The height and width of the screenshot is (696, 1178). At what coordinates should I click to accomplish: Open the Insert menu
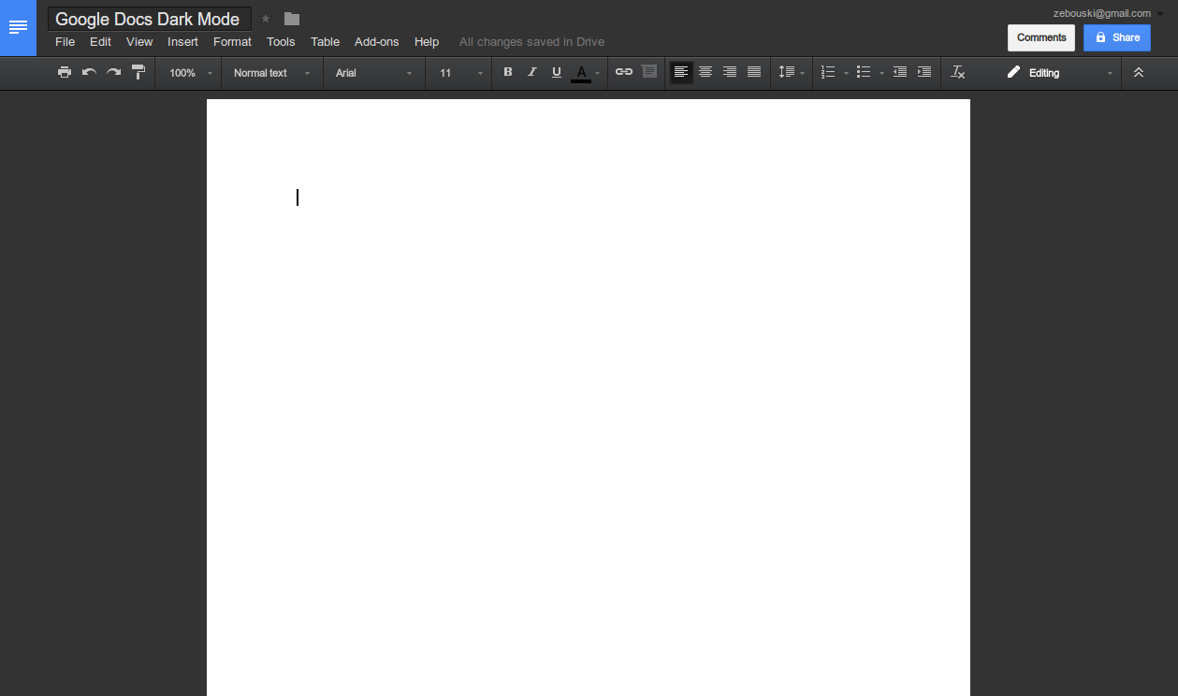[182, 41]
